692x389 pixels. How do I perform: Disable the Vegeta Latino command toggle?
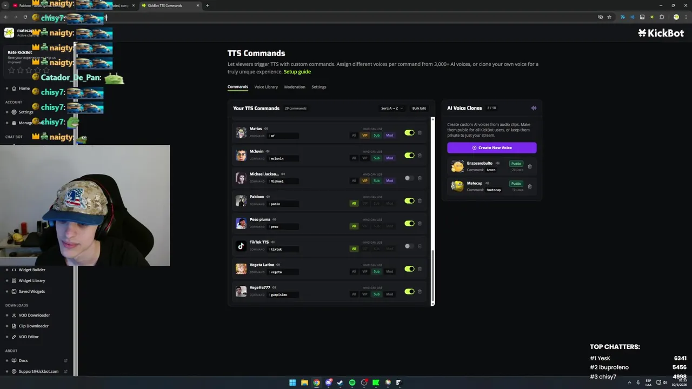click(x=409, y=269)
